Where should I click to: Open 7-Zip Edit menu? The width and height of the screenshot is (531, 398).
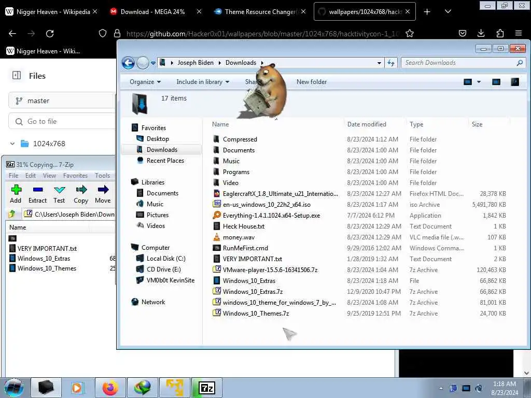[31, 175]
